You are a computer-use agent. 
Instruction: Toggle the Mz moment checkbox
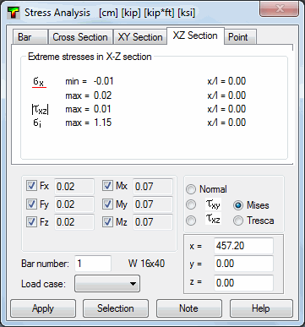107,222
